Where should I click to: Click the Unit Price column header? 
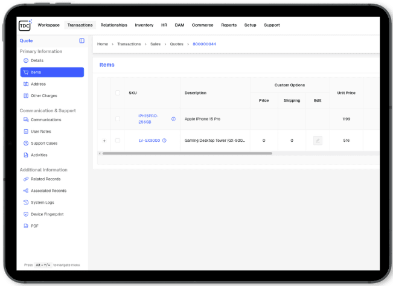tap(346, 93)
